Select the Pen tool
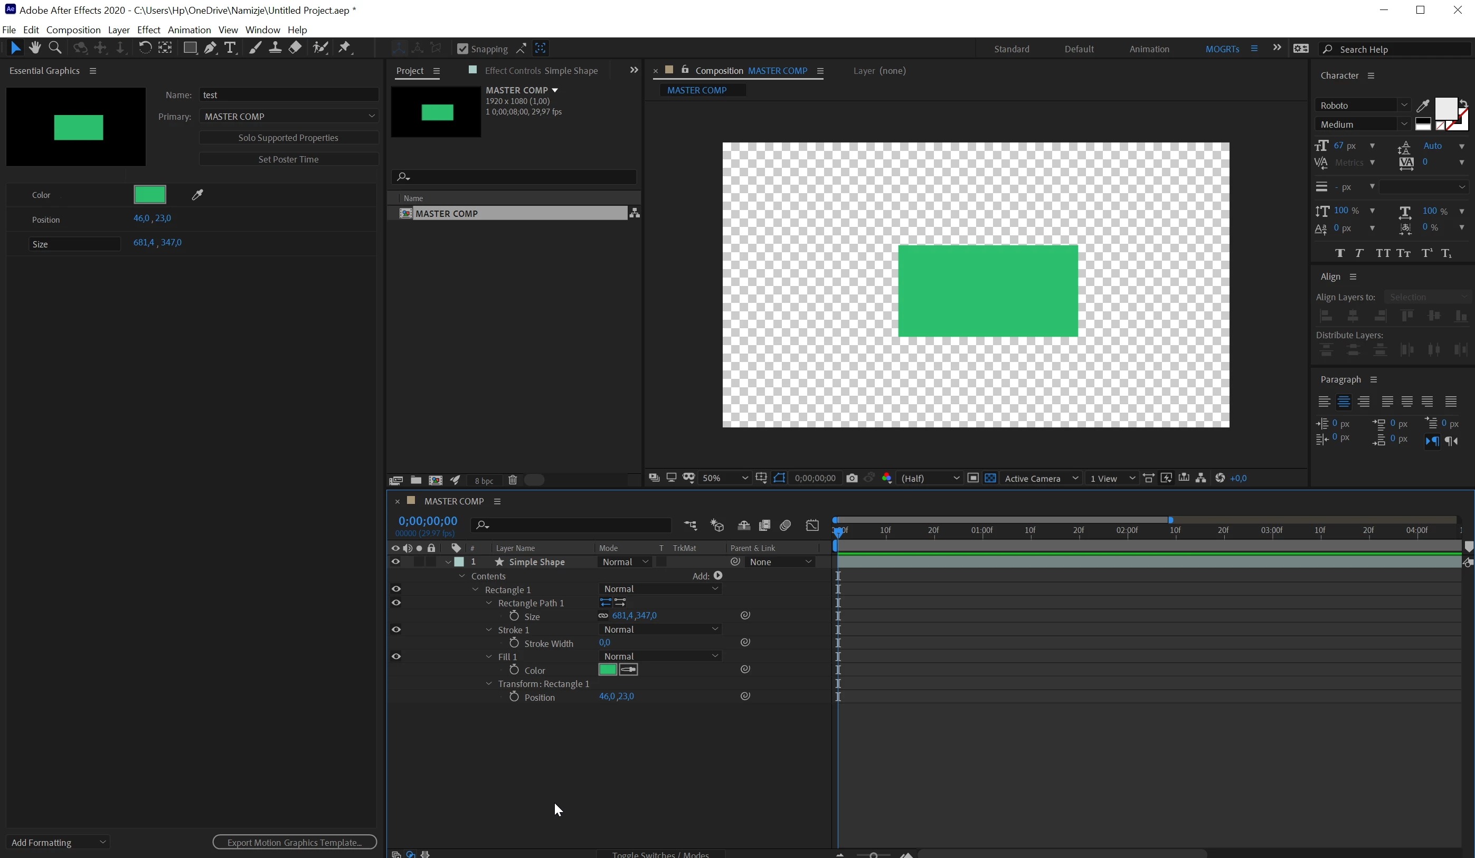Viewport: 1475px width, 858px height. click(x=210, y=48)
